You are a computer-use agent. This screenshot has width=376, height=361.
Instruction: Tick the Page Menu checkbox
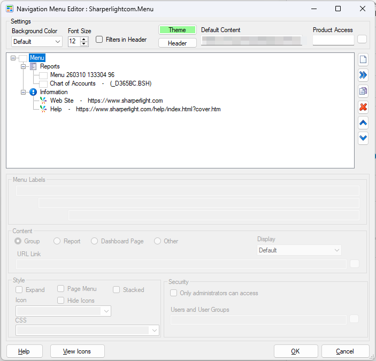coord(60,289)
